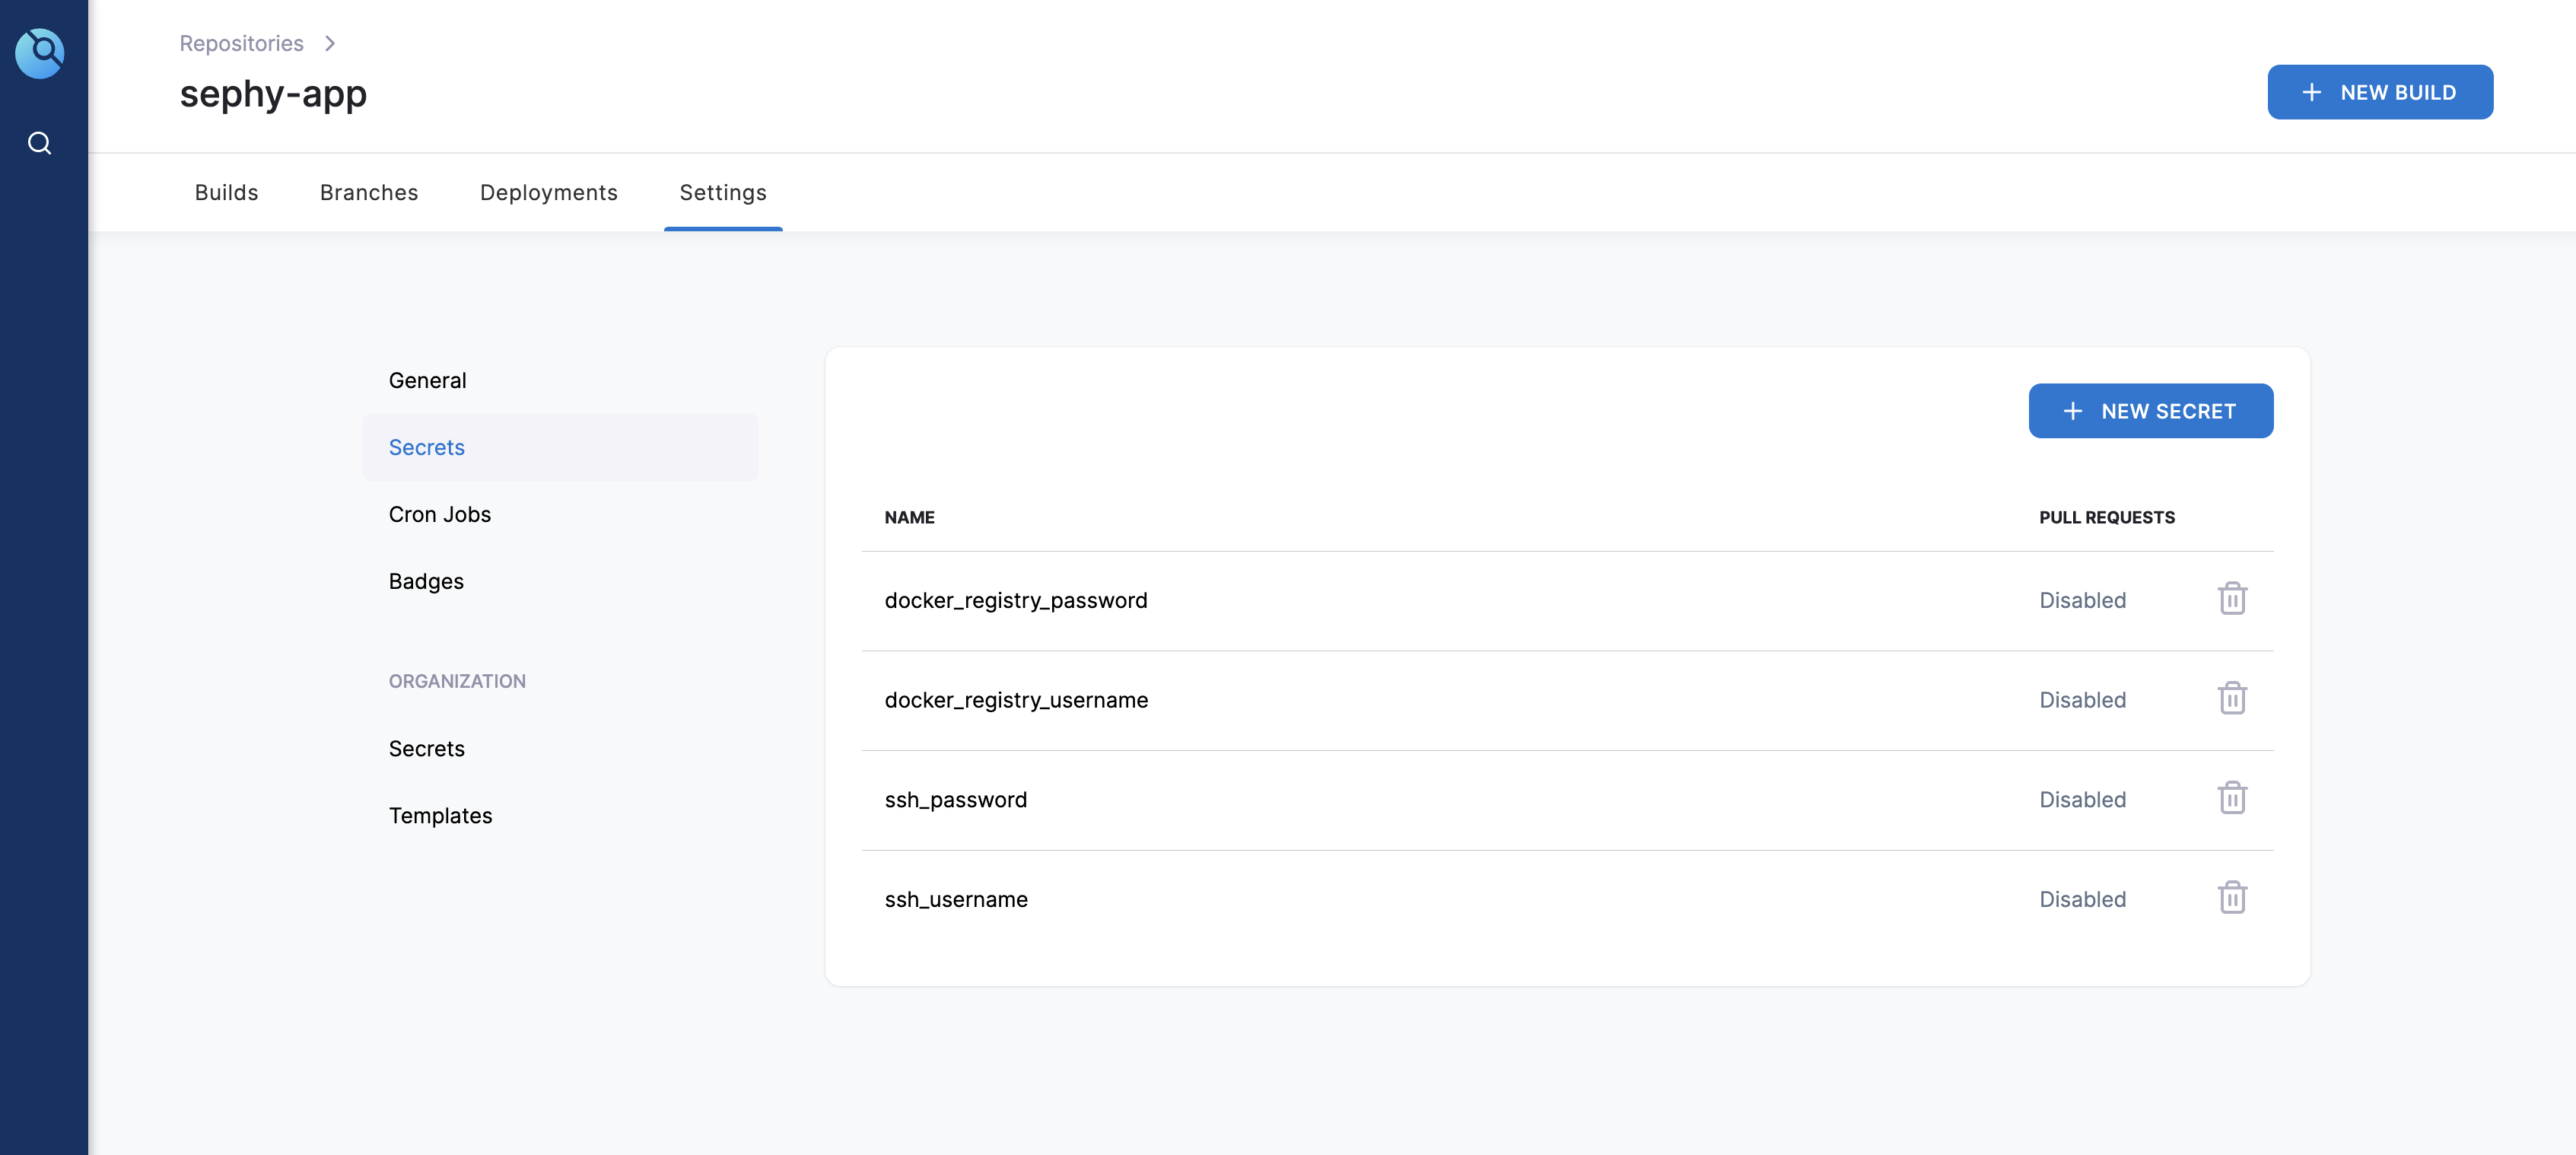The image size is (2576, 1155).
Task: Switch to the Builds tab
Action: [226, 193]
